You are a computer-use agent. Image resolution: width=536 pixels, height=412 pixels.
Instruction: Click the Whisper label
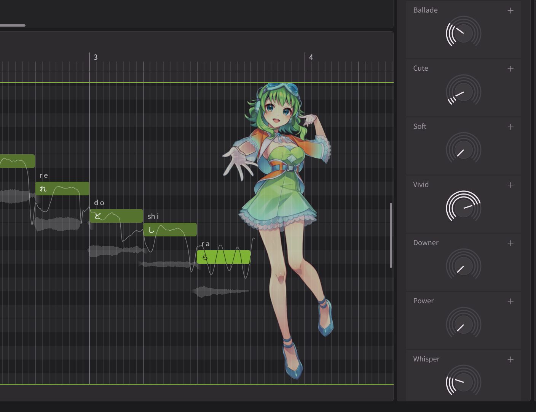(426, 359)
